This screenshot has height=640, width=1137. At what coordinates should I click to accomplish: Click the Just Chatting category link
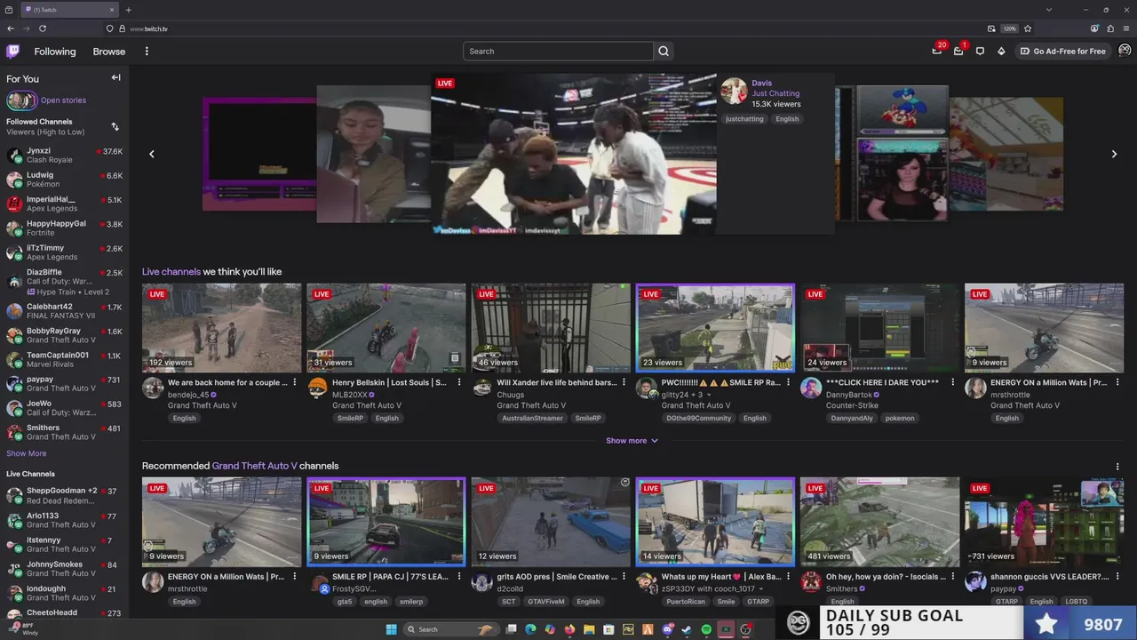775,93
